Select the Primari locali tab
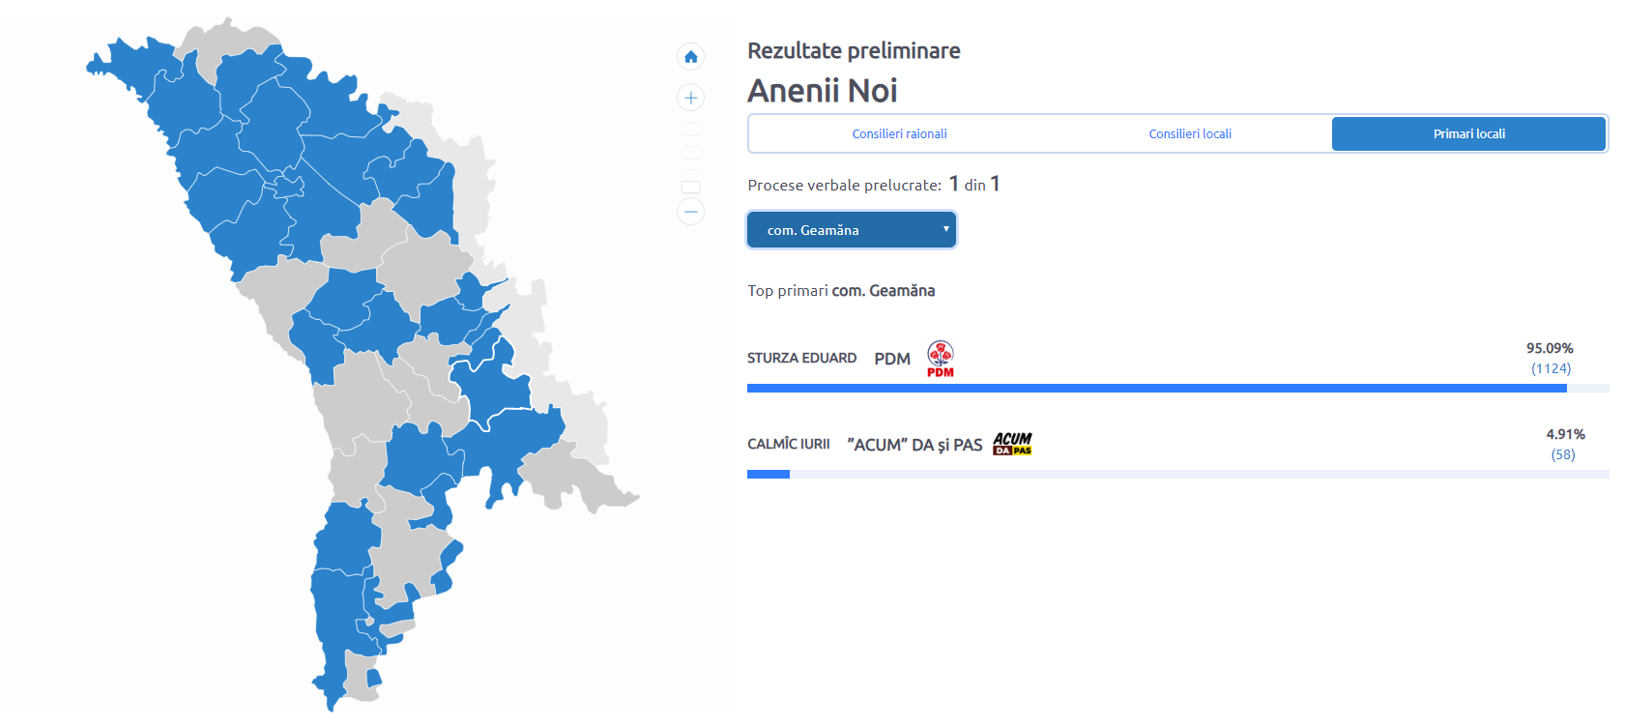 [1469, 134]
